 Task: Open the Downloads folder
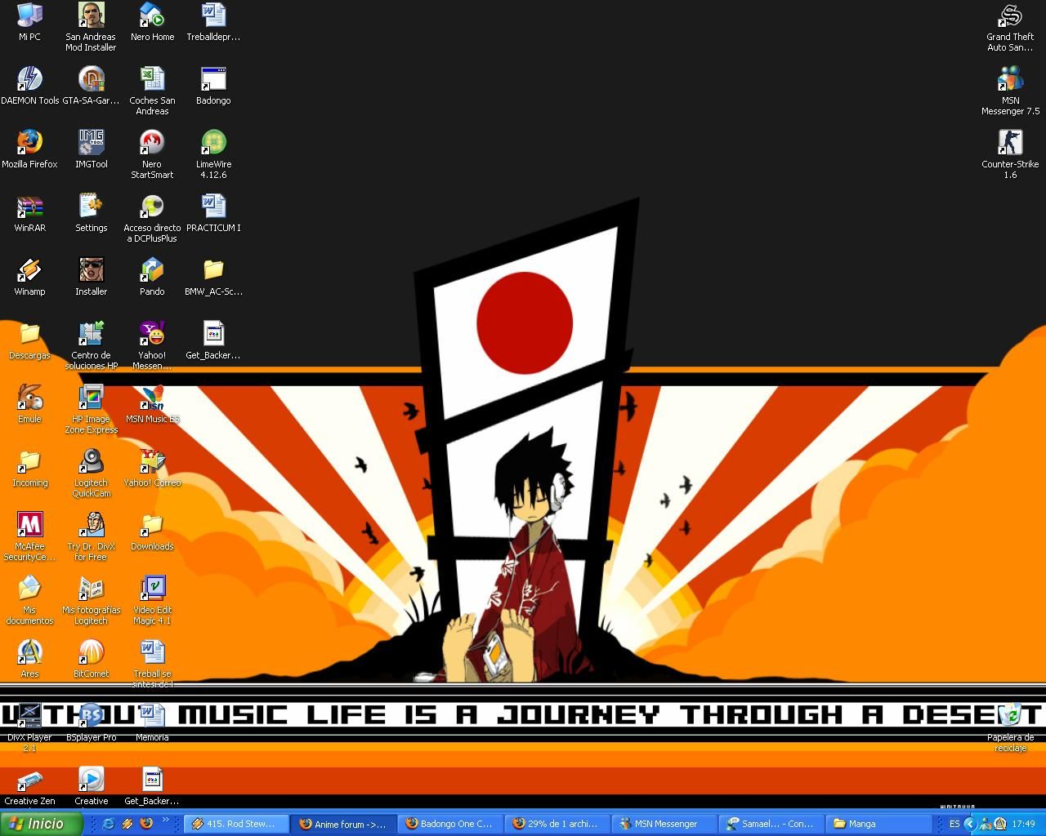[152, 531]
